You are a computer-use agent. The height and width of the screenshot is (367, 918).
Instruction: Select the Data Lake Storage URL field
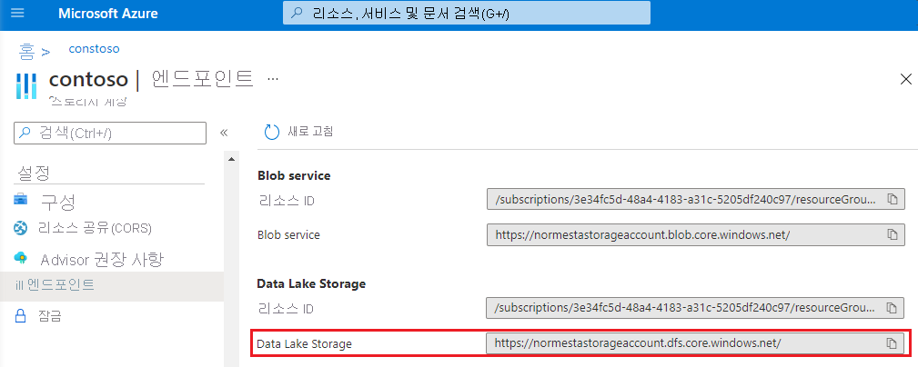click(x=695, y=343)
